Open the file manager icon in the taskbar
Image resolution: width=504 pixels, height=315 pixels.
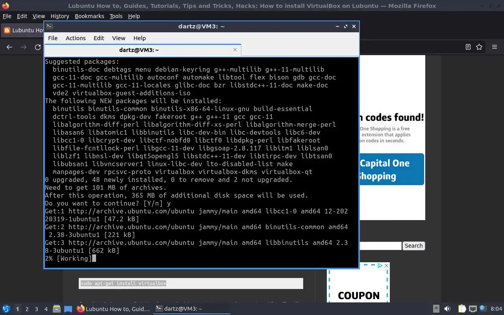[56, 309]
